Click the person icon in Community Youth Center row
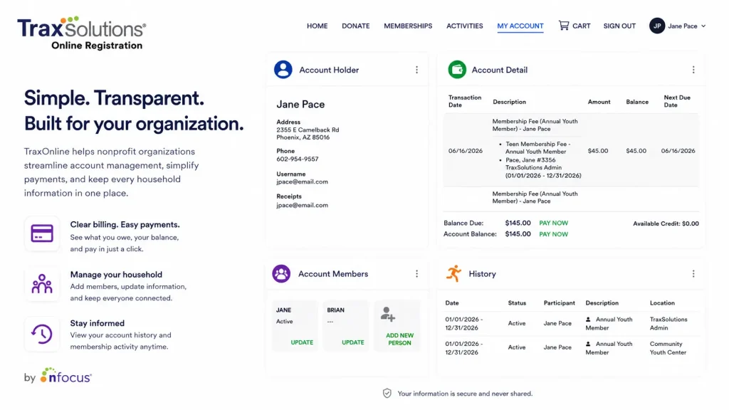 pos(588,344)
